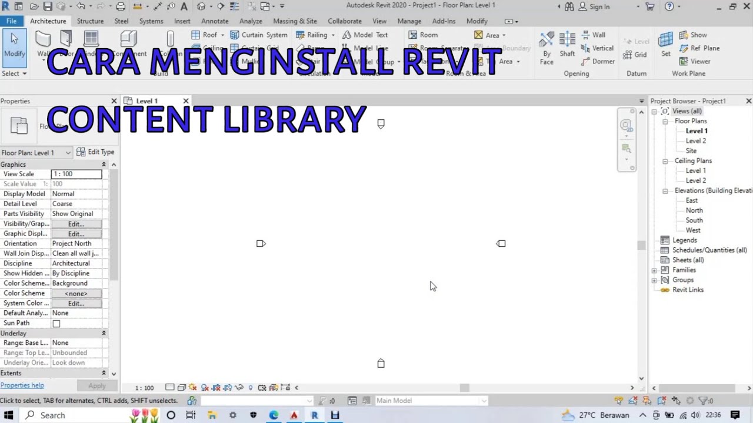The width and height of the screenshot is (753, 423).
Task: Select the Dormer opening tool
Action: point(598,61)
